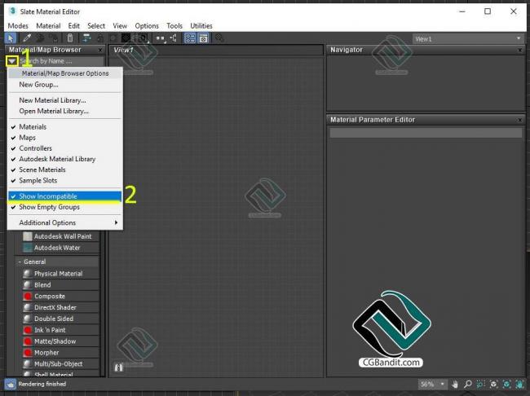Click the Zoom Extents icon
This screenshot has height=396, width=530.
pos(493,384)
